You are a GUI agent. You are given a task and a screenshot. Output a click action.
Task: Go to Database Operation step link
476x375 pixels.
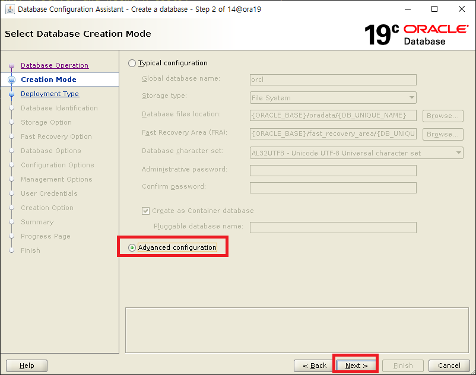pyautogui.click(x=55, y=65)
